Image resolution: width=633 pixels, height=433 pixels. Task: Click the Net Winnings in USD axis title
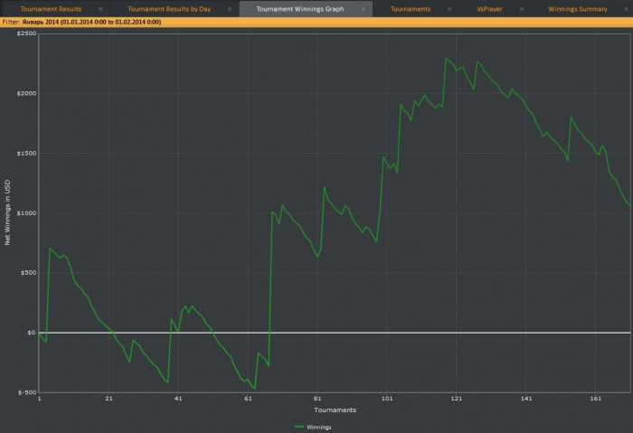(x=7, y=212)
